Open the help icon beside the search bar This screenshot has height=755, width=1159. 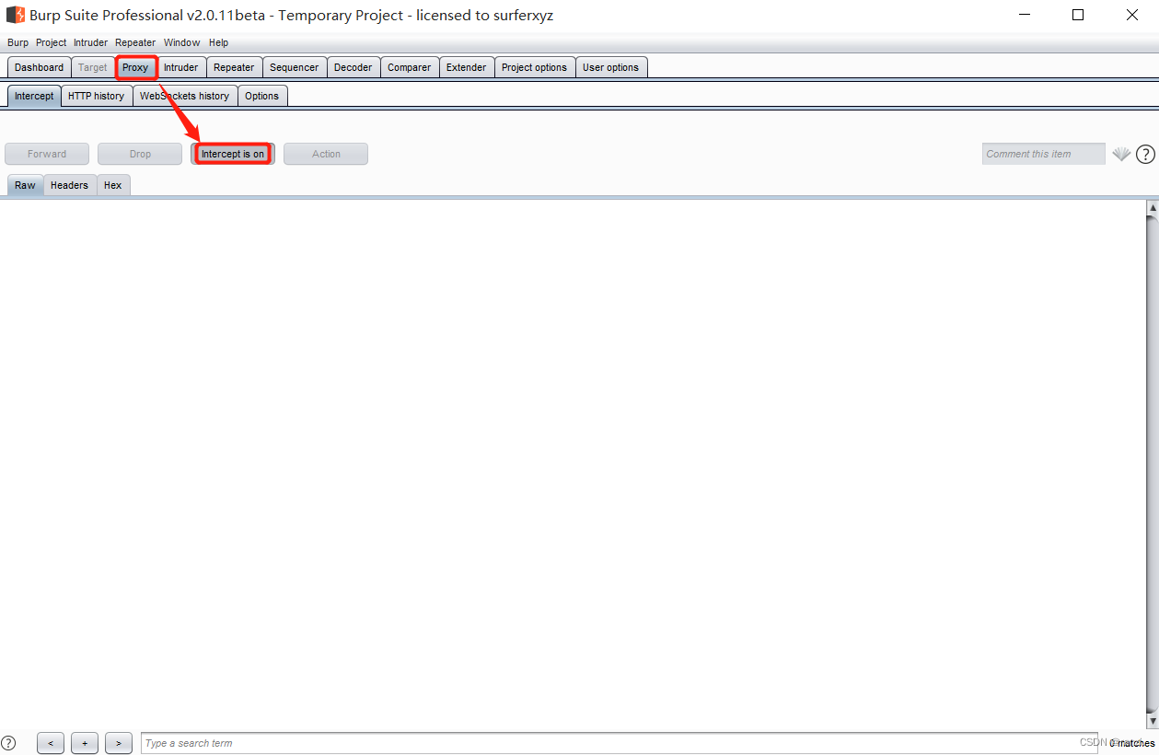[x=8, y=743]
